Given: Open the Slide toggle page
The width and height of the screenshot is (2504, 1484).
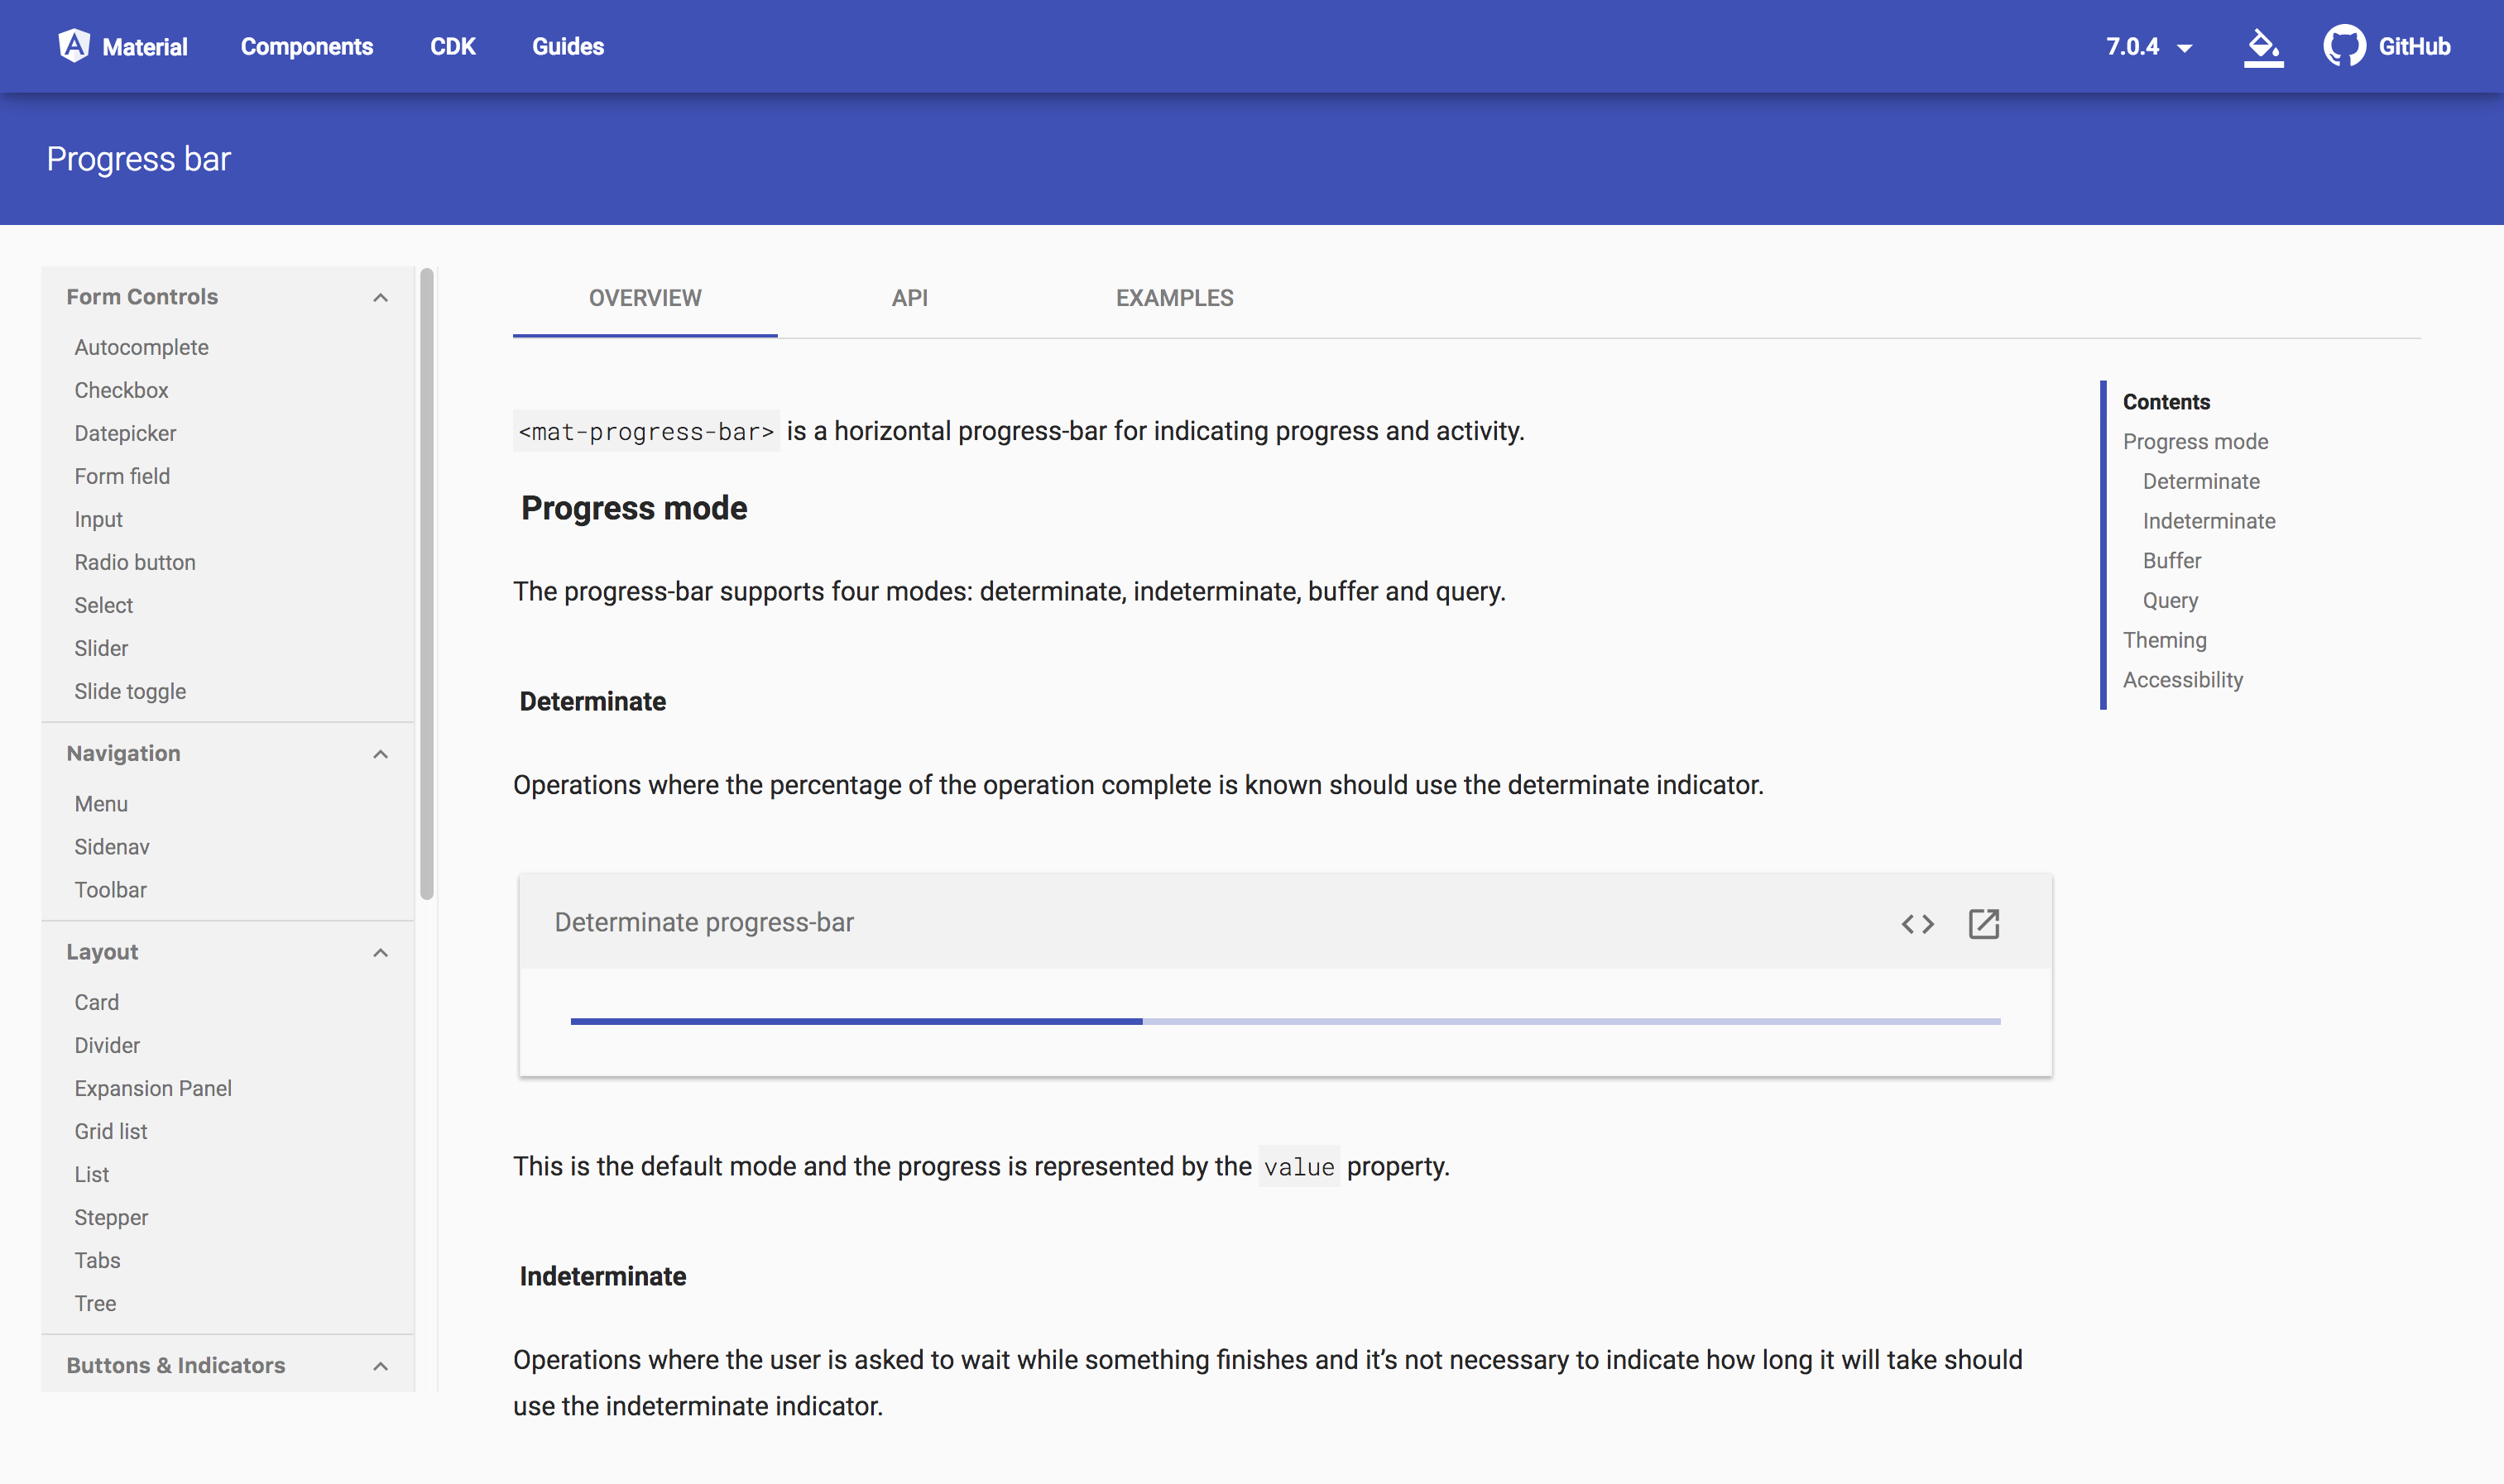Looking at the screenshot, I should [x=130, y=691].
